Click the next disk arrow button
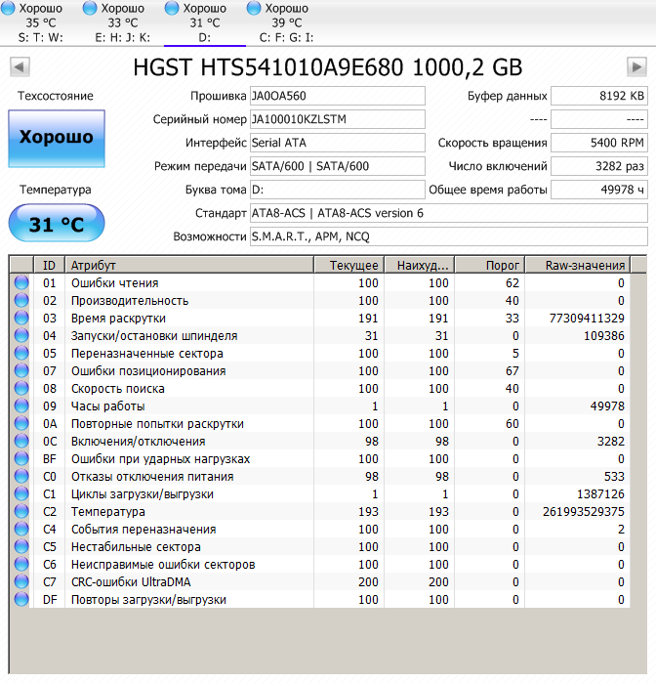The height and width of the screenshot is (683, 656). (x=636, y=66)
